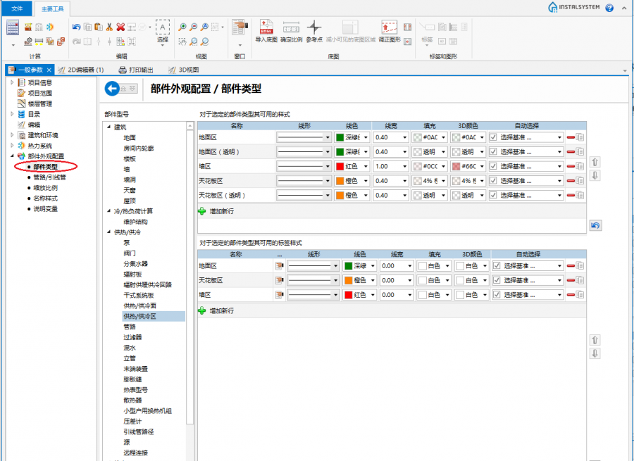Viewport: 634px width, 461px height.
Task: Uncheck auto-select for 天花板区（透明） row
Action: coord(494,195)
